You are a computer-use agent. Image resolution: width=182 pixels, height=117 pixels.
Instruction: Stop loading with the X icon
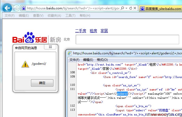point(135,8)
